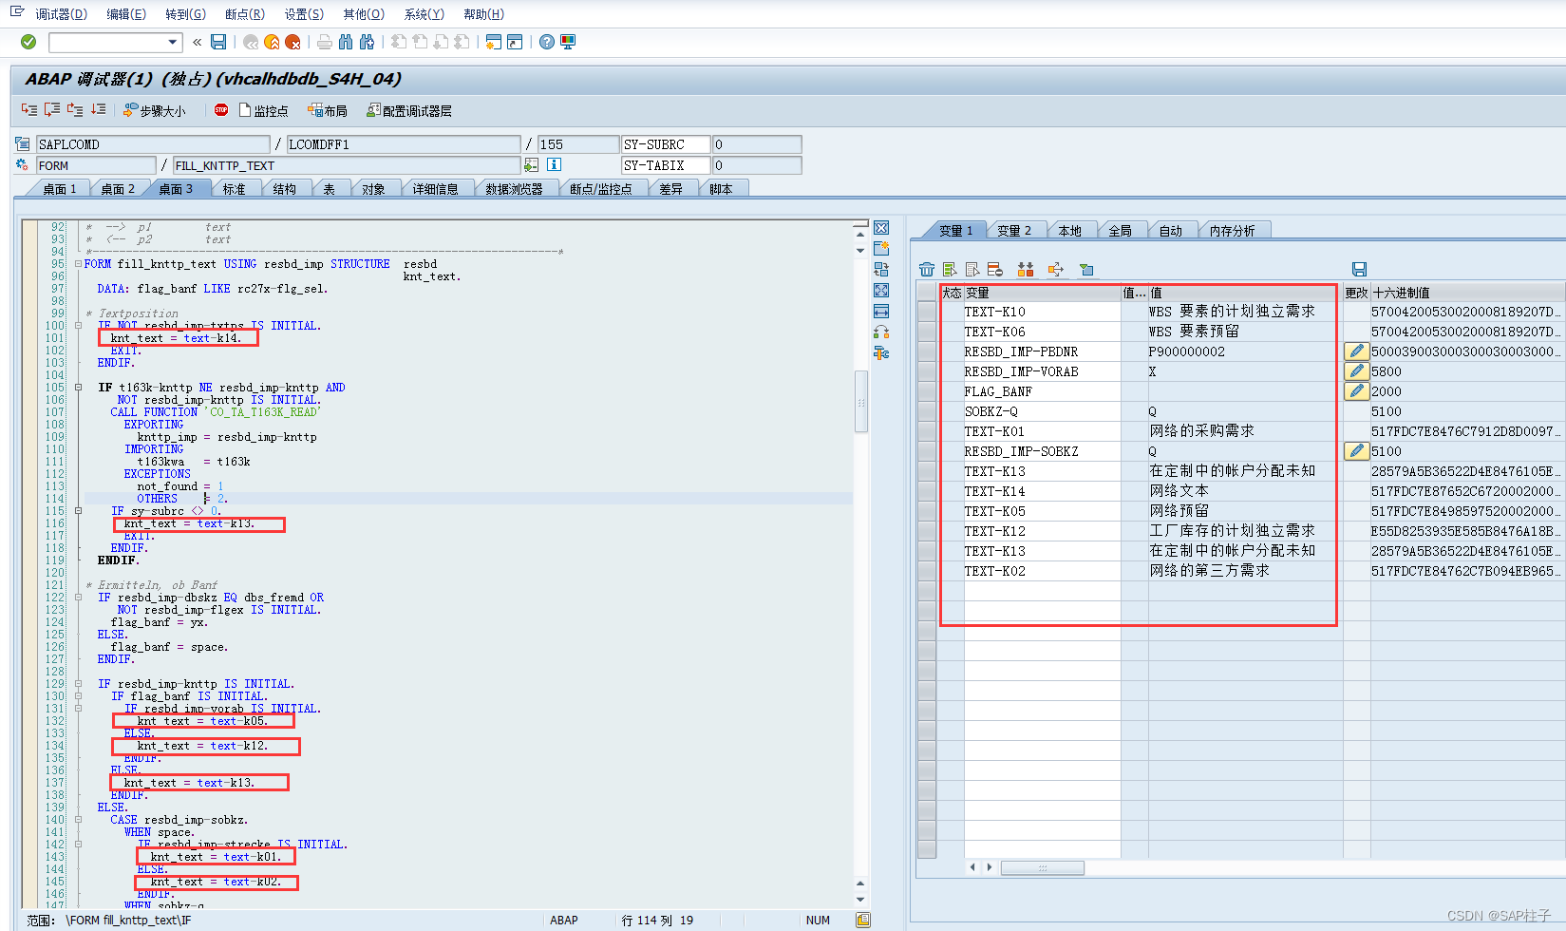Open the command field dropdown

coord(173,42)
